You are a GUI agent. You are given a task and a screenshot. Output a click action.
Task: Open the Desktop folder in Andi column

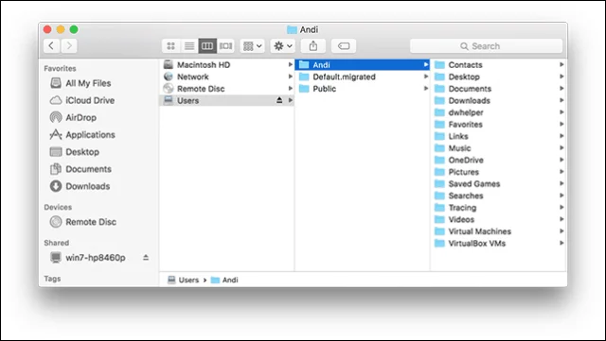click(x=499, y=77)
